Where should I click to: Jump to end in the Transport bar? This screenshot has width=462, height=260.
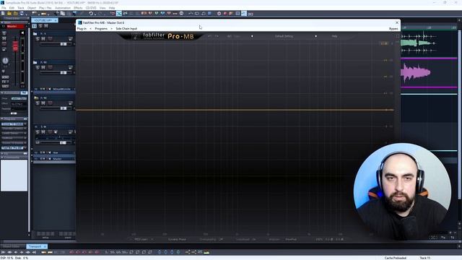tap(34, 252)
